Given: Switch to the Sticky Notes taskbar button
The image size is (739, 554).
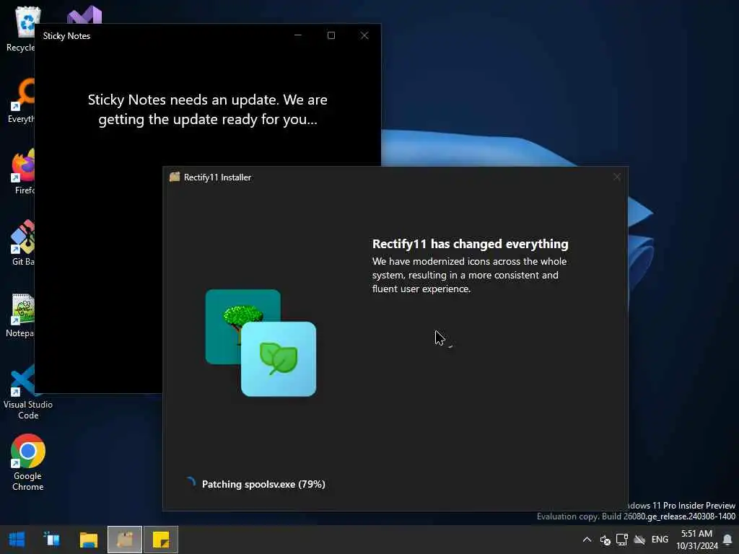Looking at the screenshot, I should [x=161, y=540].
